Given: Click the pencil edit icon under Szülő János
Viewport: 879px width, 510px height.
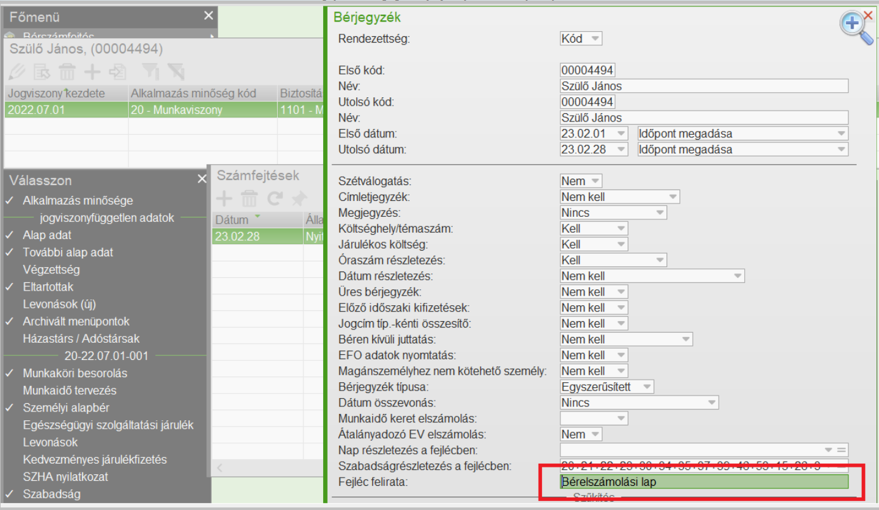Looking at the screenshot, I should [x=17, y=71].
